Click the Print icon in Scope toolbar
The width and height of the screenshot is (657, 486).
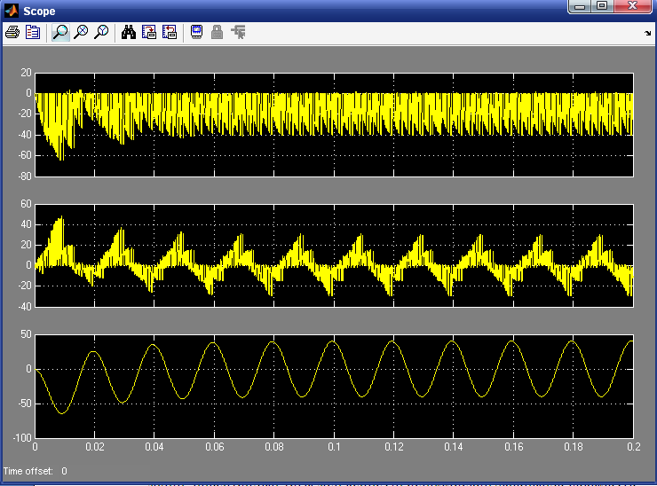12,32
